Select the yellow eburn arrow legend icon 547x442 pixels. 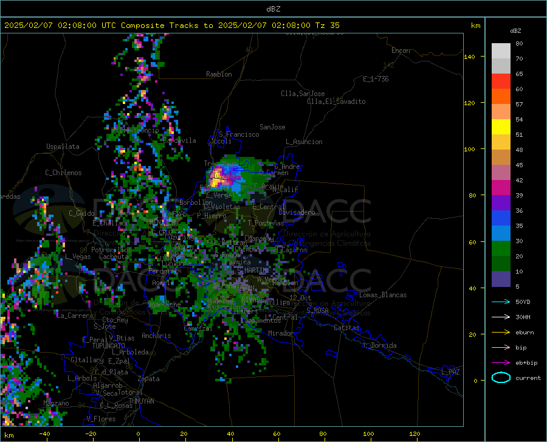coord(501,332)
